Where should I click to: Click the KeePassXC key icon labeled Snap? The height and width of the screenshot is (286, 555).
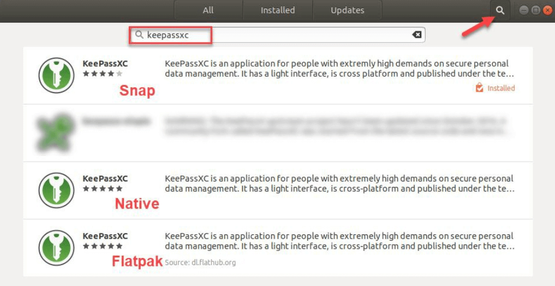point(56,75)
